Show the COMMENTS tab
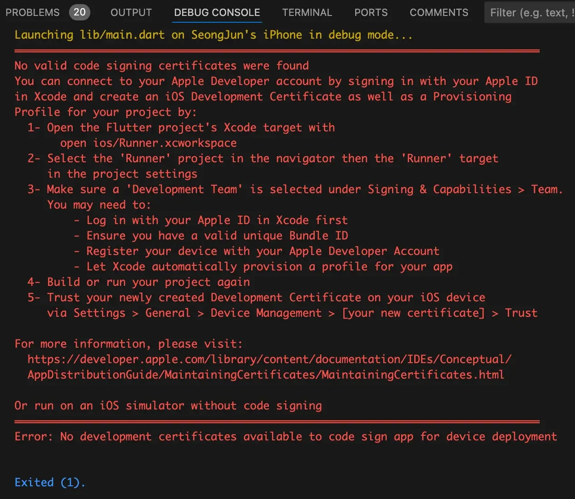The image size is (575, 499). tap(439, 12)
